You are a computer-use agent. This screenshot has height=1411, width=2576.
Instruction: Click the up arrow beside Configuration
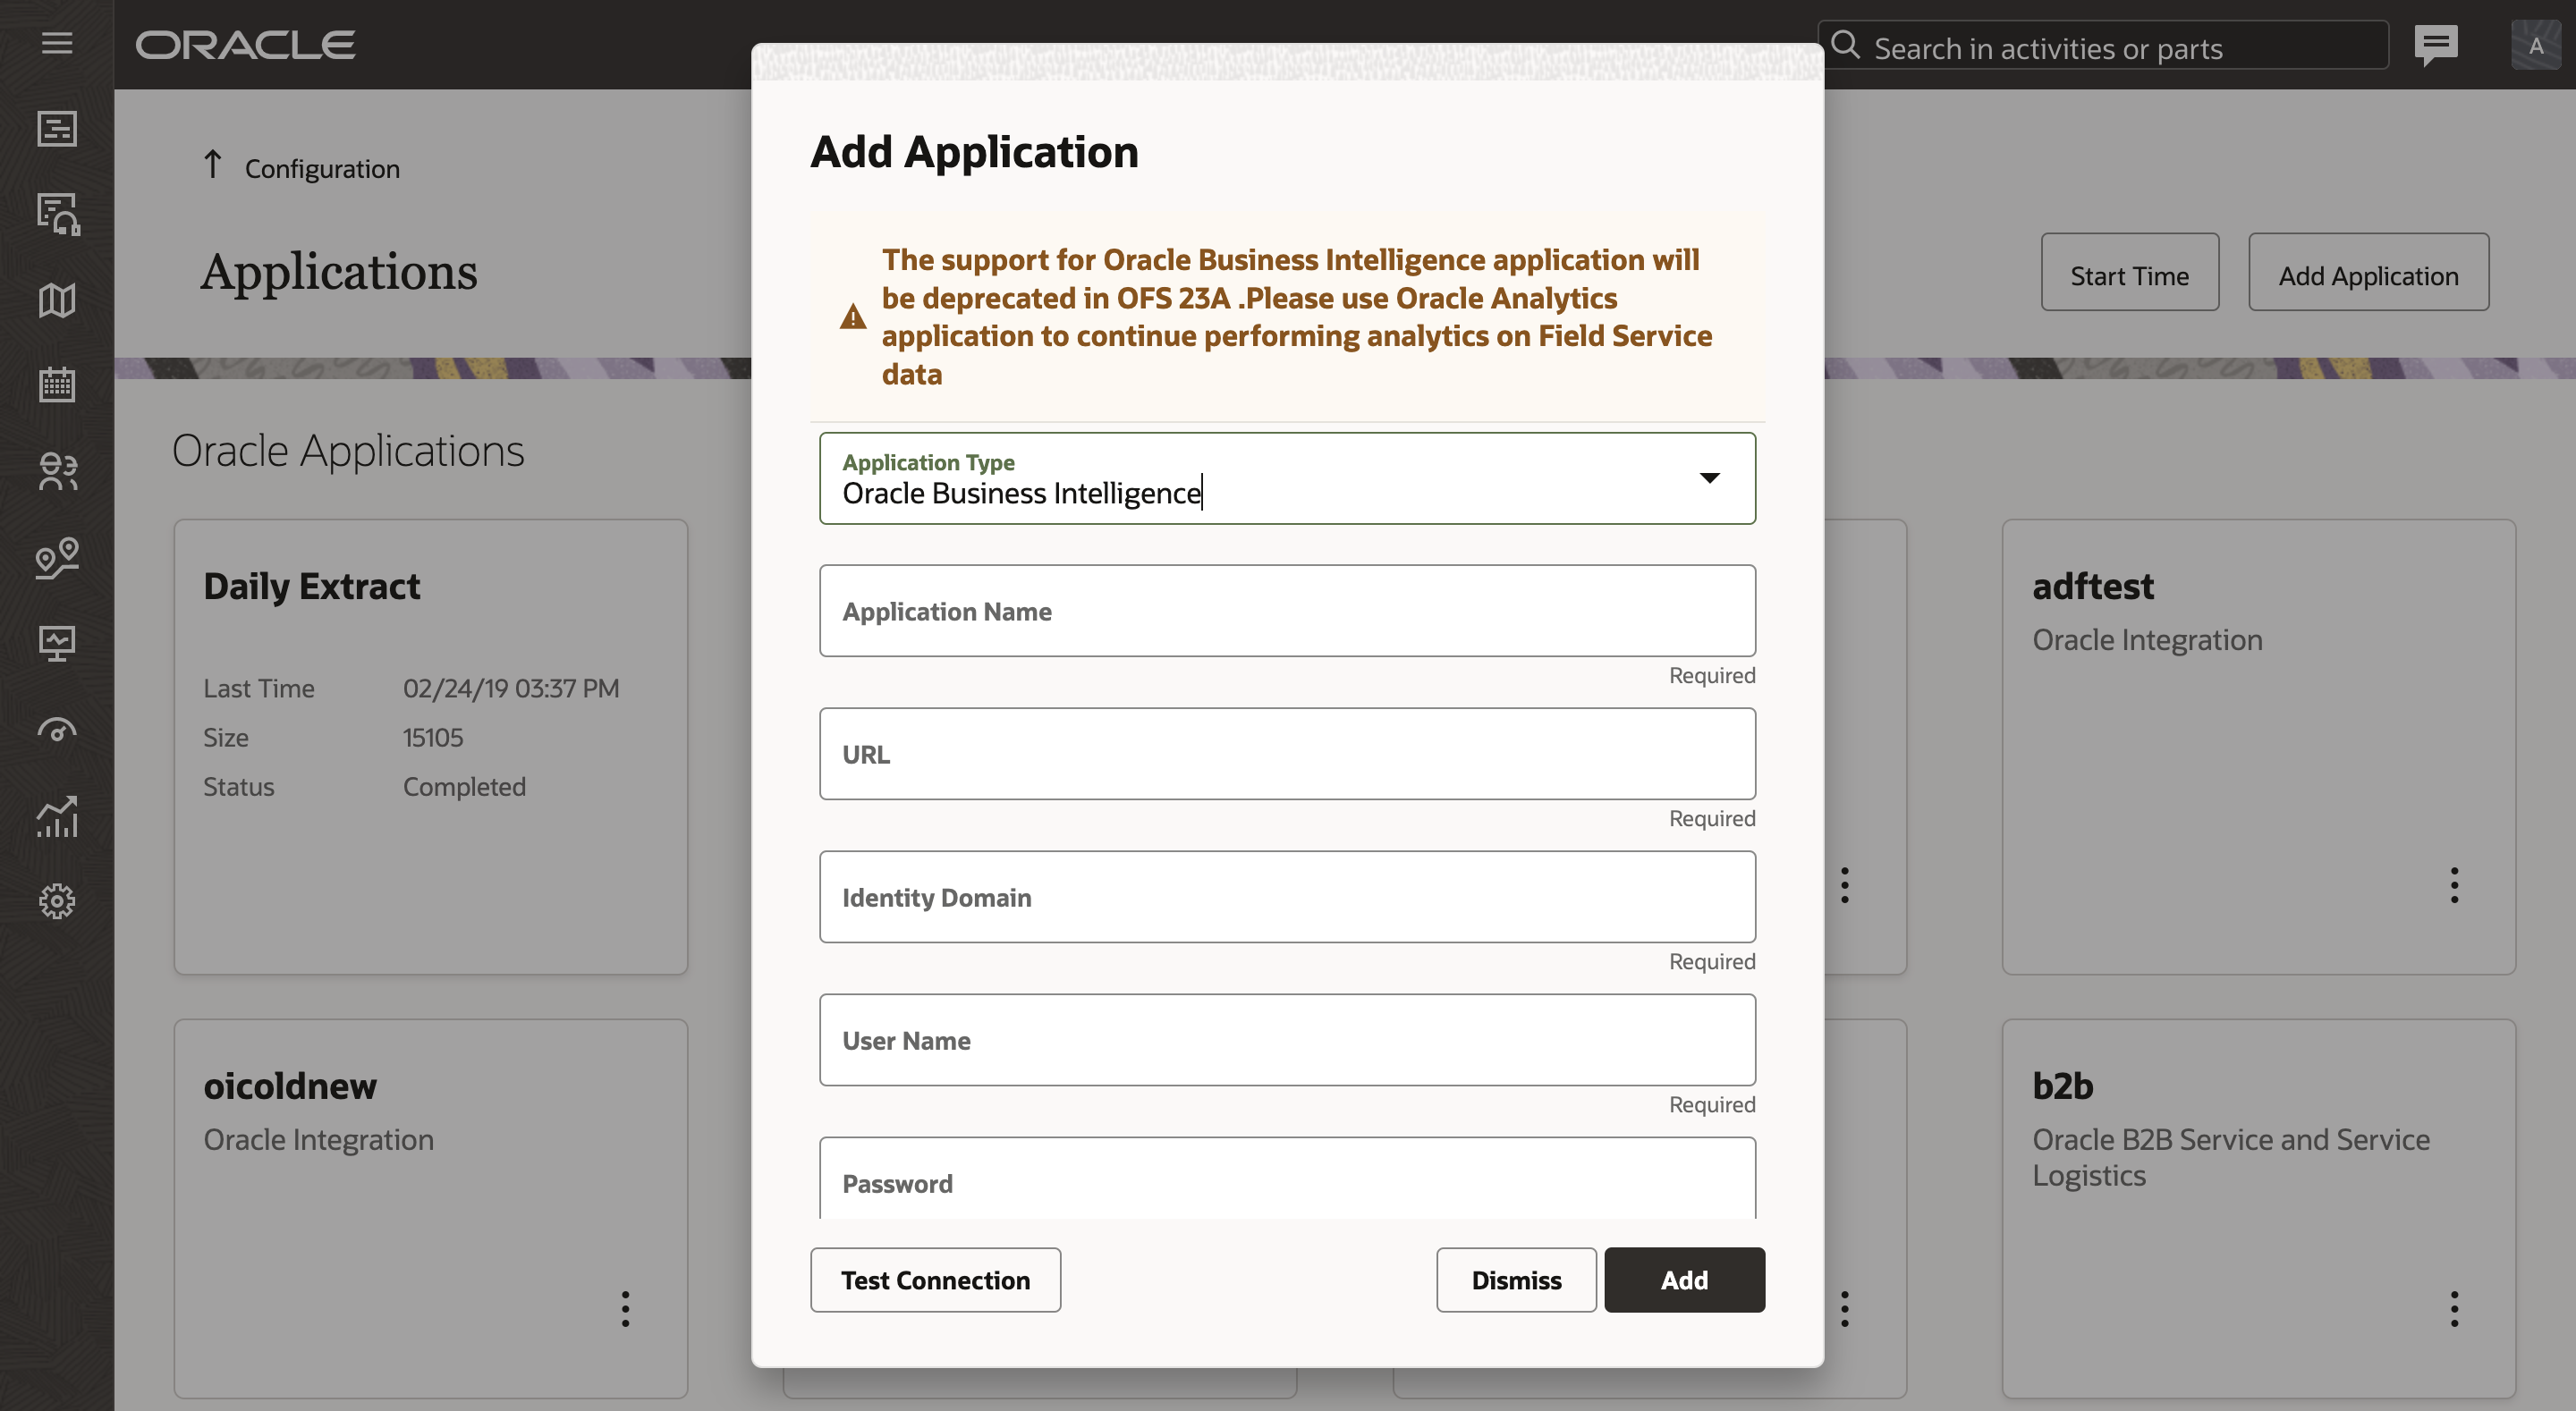point(212,164)
